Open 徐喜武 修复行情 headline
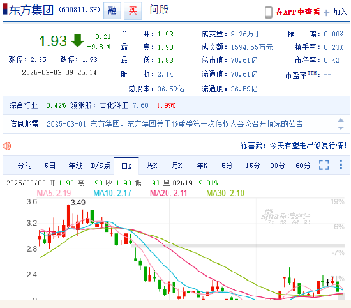 [x=294, y=146]
